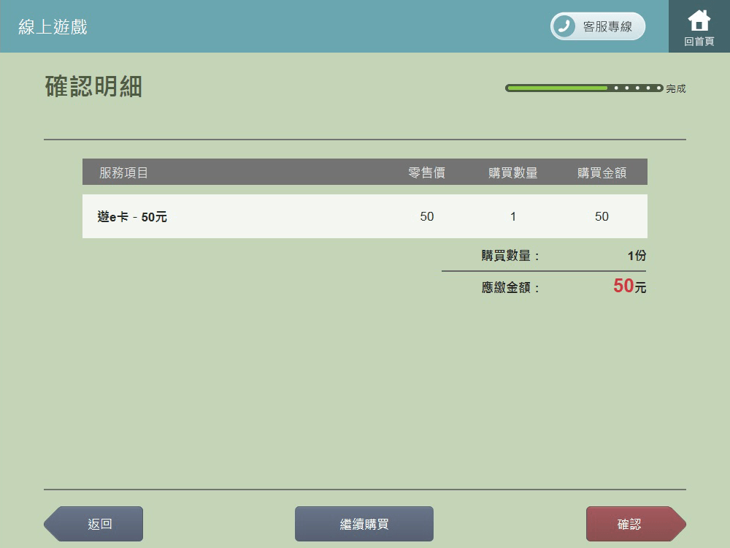This screenshot has height=548, width=730.
Task: Click the 1份 purchase quantity summary
Action: 637,256
